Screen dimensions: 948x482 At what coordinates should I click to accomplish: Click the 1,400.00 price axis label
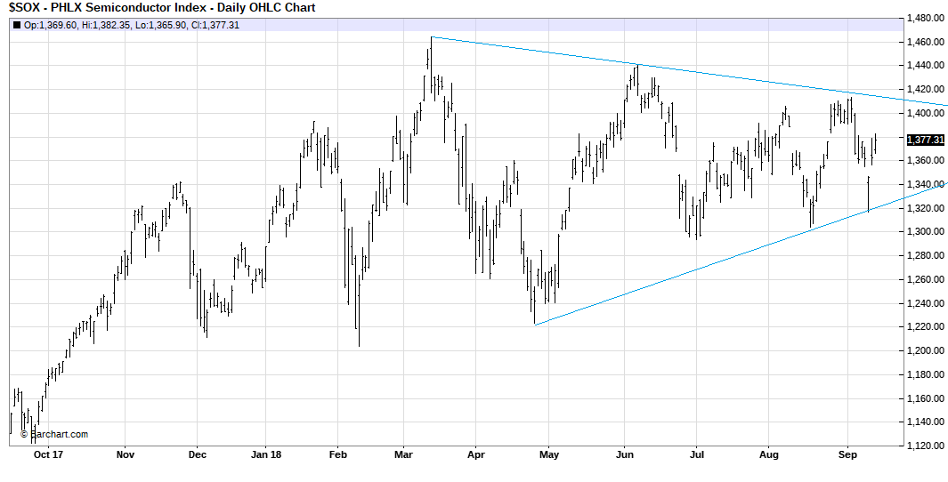(x=926, y=113)
